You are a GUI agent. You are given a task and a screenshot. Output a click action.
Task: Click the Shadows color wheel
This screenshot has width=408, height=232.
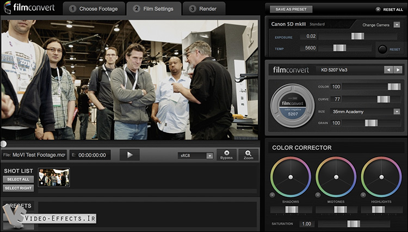pos(290,177)
